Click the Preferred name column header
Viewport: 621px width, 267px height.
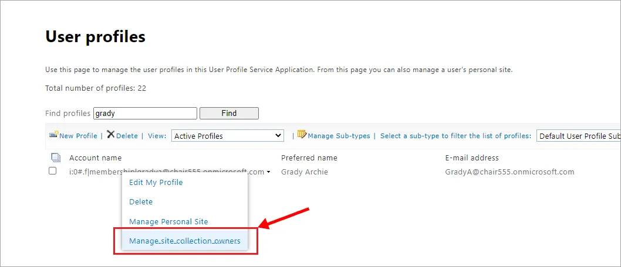click(309, 158)
